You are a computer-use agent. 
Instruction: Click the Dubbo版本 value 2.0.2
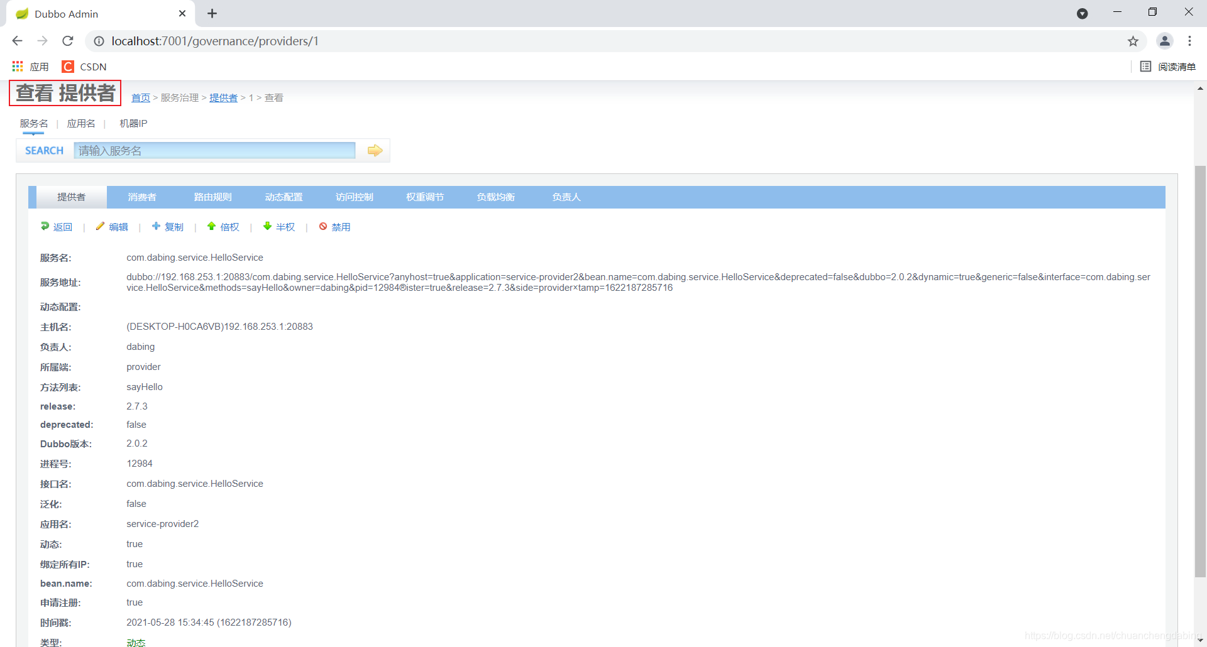click(x=137, y=443)
